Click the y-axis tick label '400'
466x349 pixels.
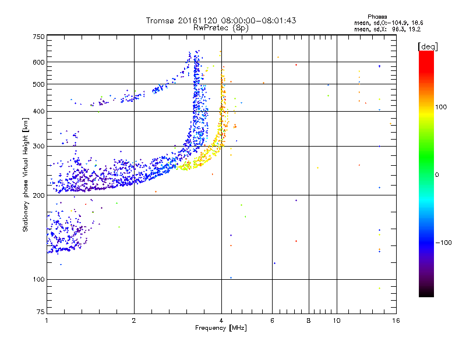(38, 111)
